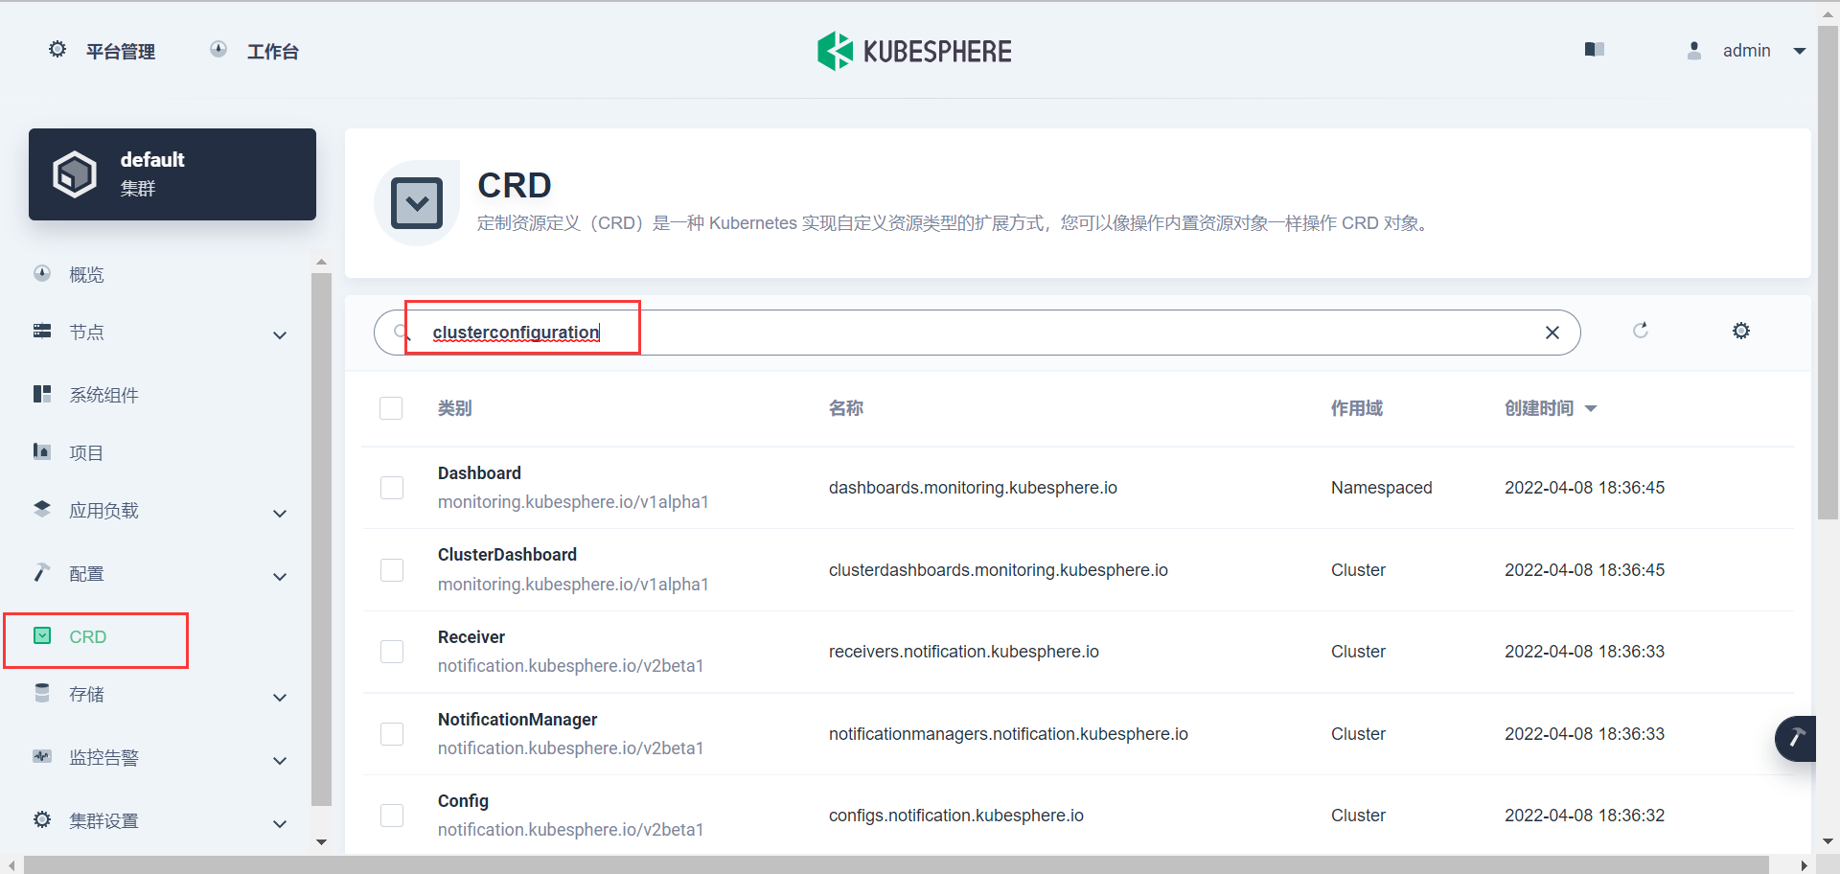Open the Dashboard CRD details

tap(479, 472)
